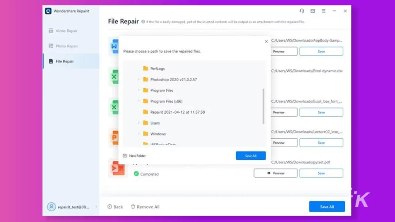Preview the Lecture02_lose file

coord(284,143)
